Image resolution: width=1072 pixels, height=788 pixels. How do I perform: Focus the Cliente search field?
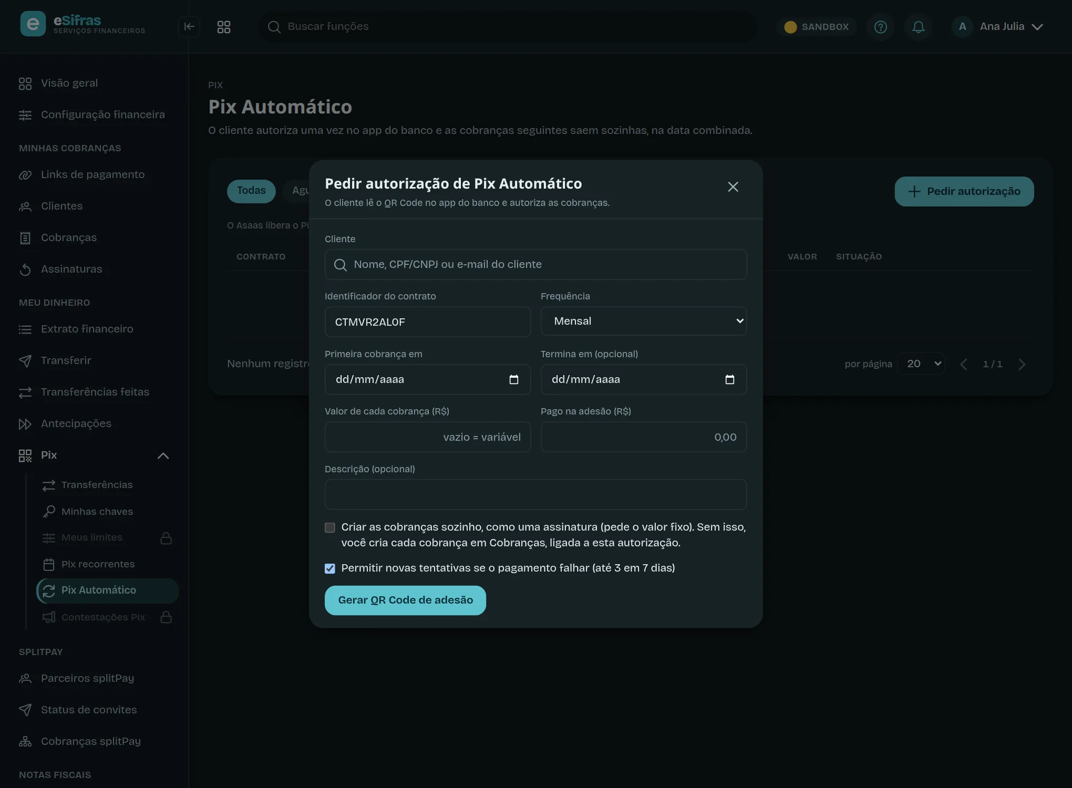[x=535, y=264]
